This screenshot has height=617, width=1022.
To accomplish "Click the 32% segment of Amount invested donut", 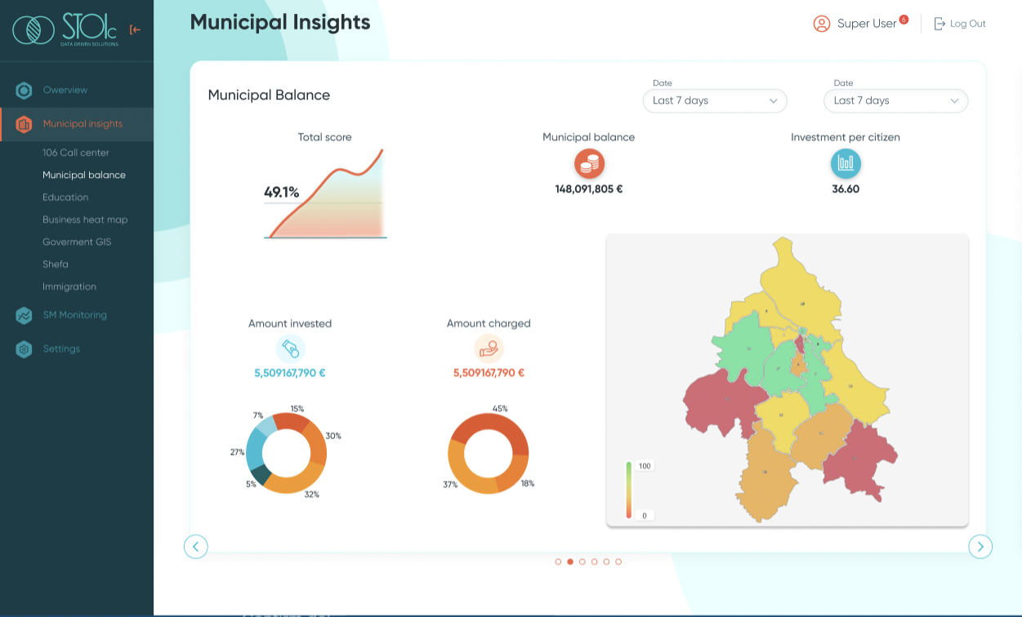I will pos(296,483).
